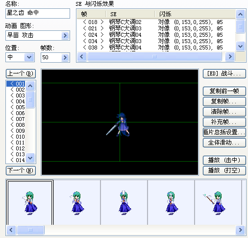
Task: Click the 闪烁 column header
Action: [x=195, y=14]
